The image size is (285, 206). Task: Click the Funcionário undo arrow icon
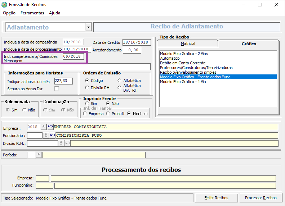(x=53, y=135)
